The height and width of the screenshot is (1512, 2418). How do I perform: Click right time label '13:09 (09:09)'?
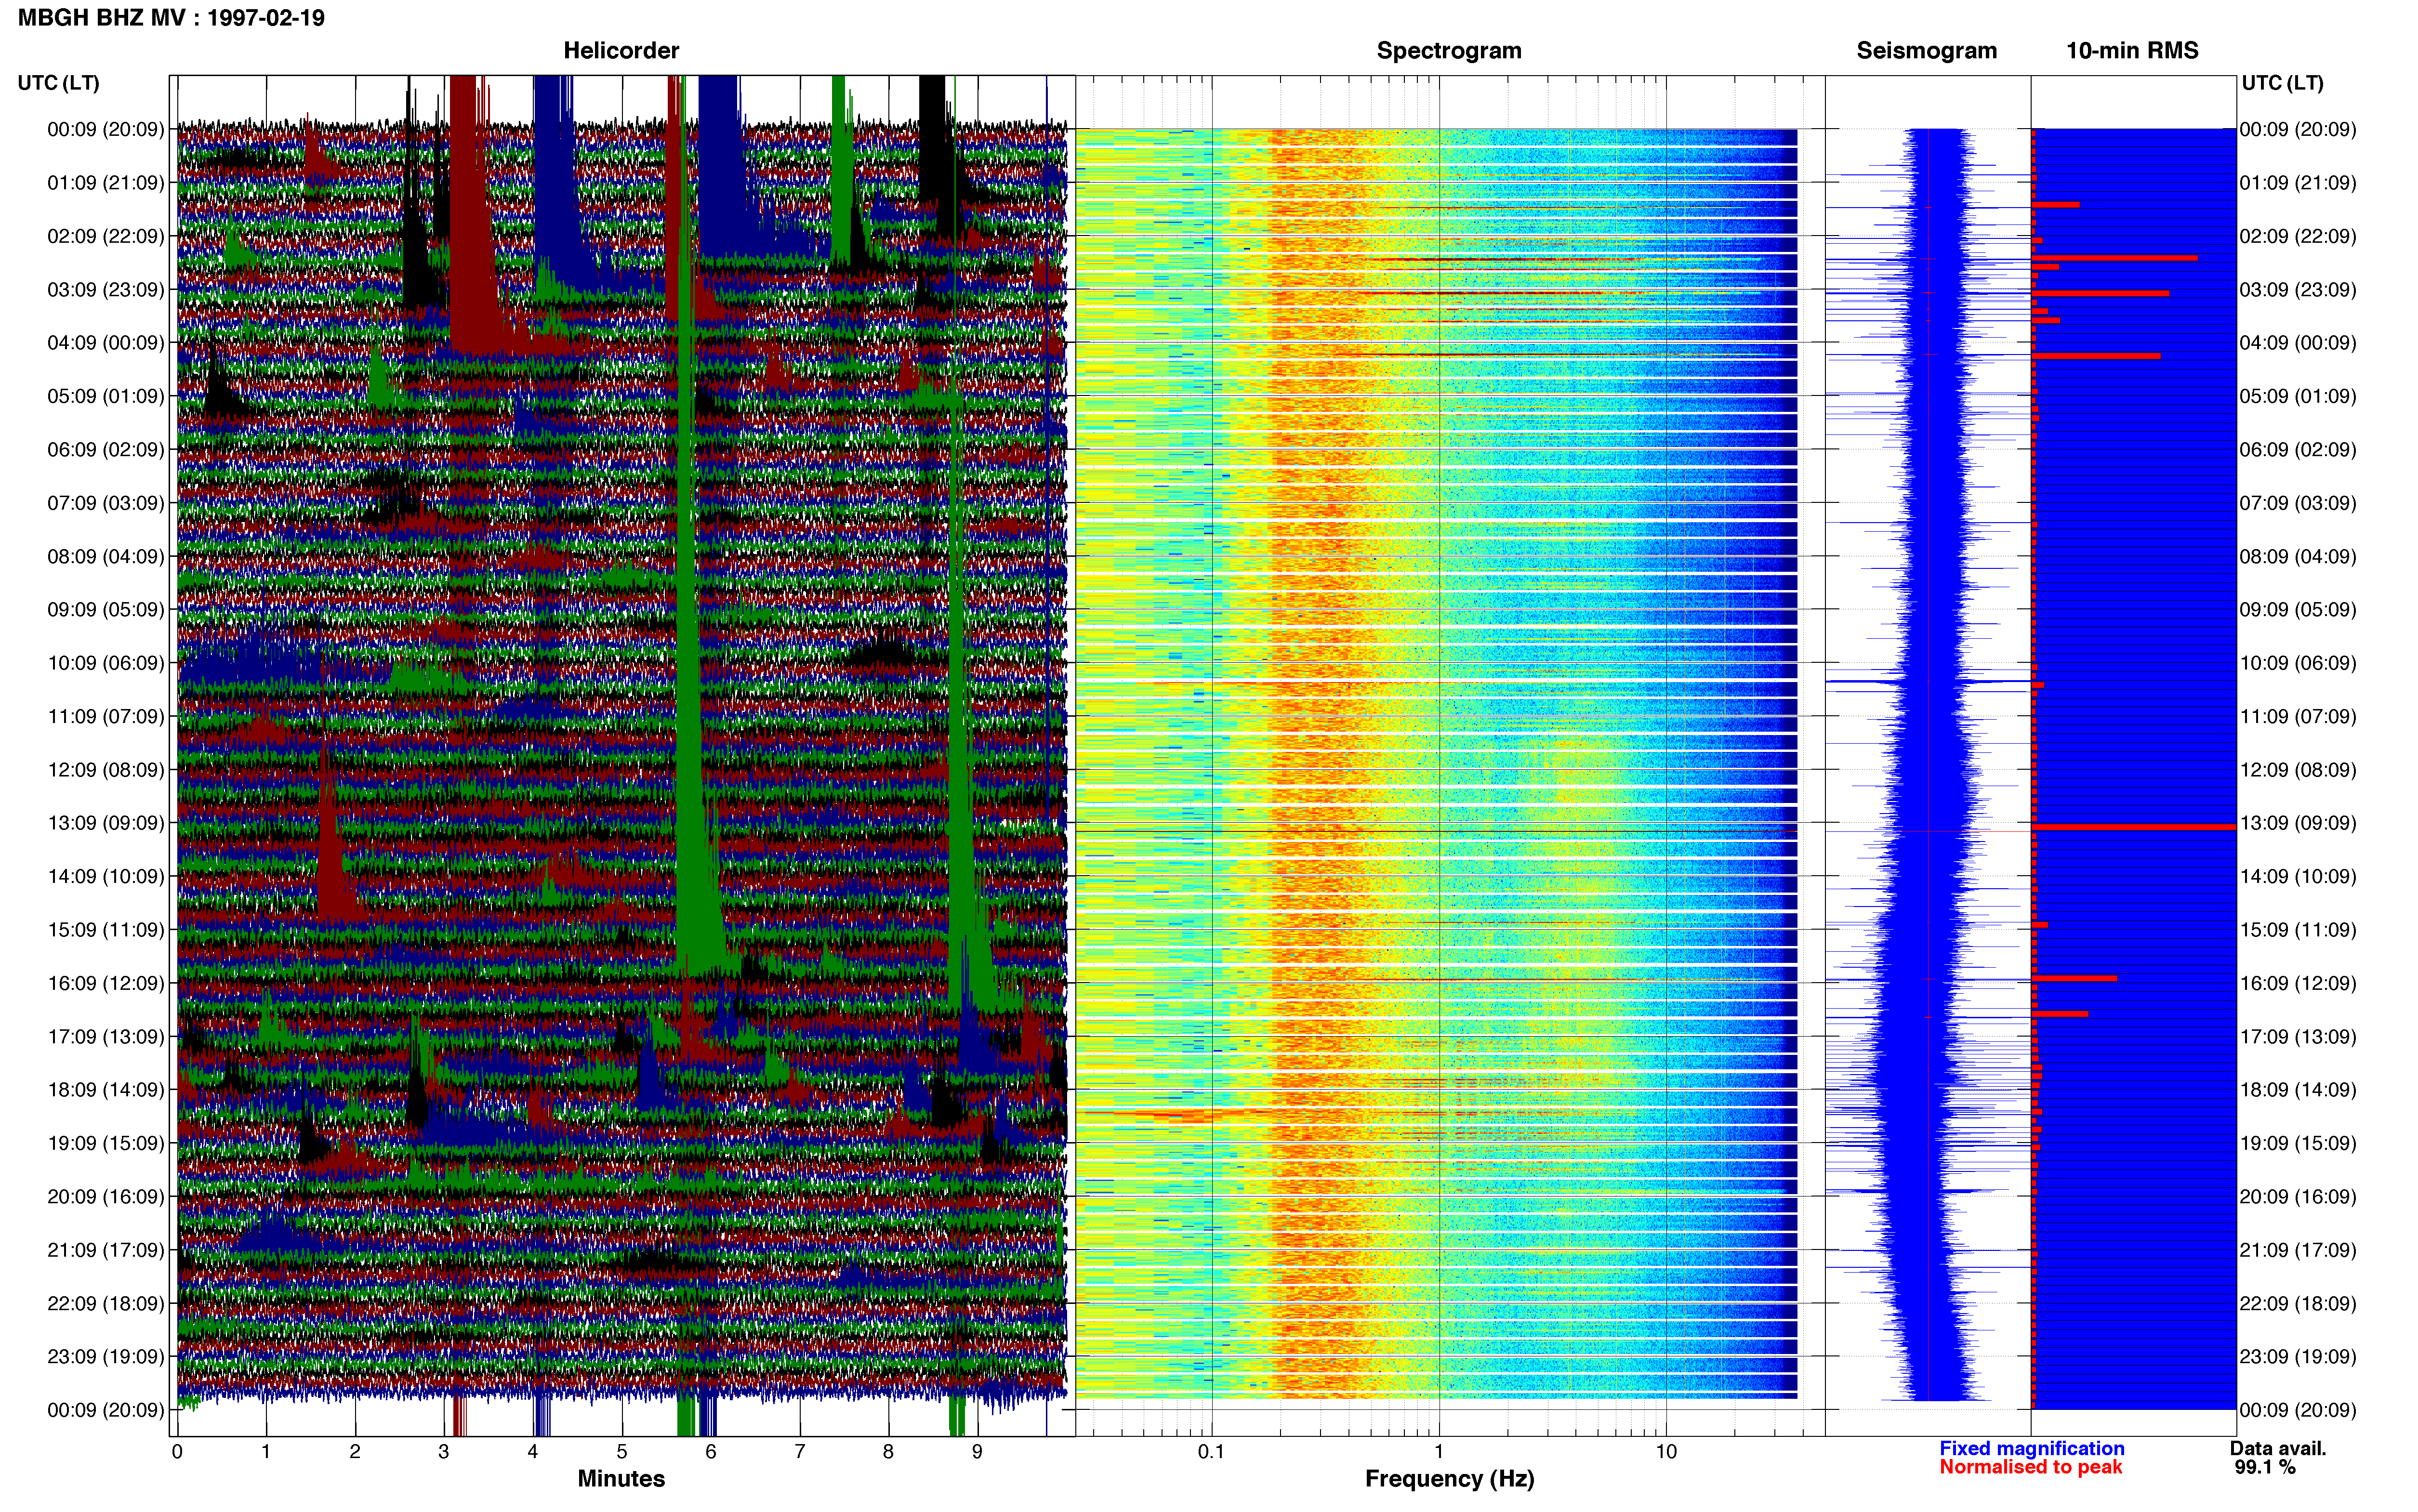pos(2298,823)
